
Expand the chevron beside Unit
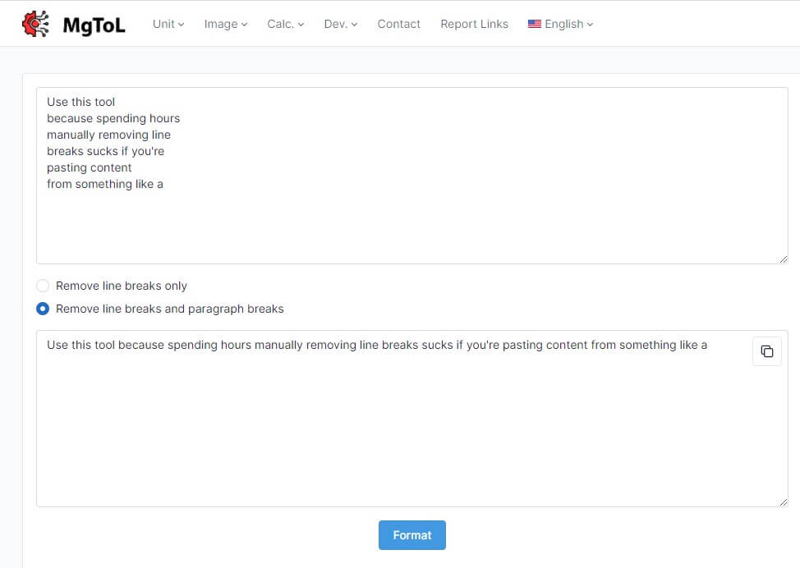pyautogui.click(x=183, y=25)
